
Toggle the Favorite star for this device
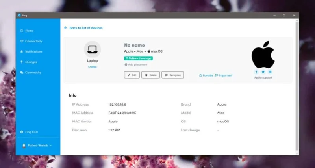[x=206, y=75]
